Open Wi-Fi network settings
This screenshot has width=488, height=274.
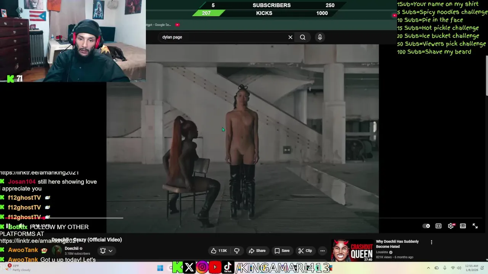click(453, 268)
